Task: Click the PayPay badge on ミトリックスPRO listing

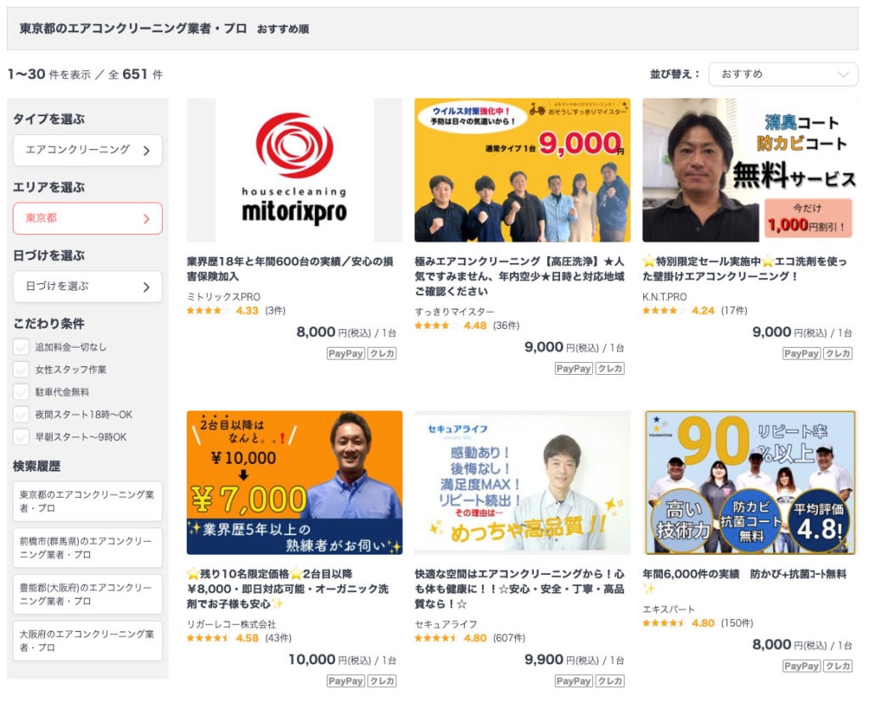Action: click(346, 354)
